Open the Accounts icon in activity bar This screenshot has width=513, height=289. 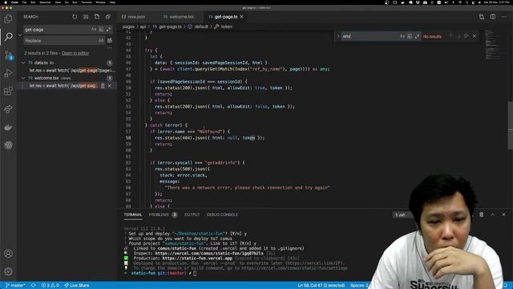pyautogui.click(x=8, y=254)
